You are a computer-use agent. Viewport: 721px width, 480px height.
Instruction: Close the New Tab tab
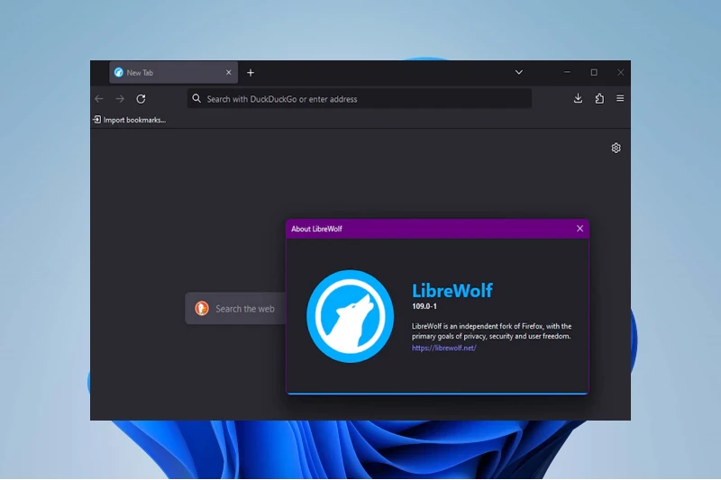click(229, 73)
